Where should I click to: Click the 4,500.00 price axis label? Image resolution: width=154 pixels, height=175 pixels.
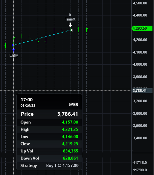pyautogui.click(x=140, y=3)
